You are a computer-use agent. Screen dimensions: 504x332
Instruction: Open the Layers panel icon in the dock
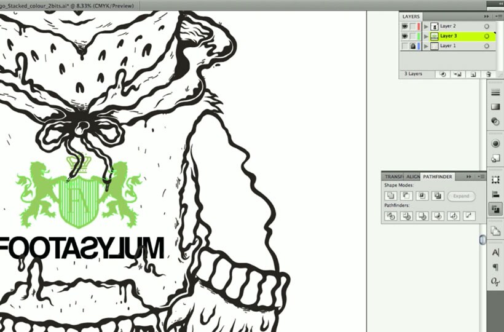click(x=495, y=231)
